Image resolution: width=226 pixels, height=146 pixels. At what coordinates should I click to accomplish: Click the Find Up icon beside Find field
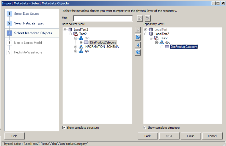point(148,18)
